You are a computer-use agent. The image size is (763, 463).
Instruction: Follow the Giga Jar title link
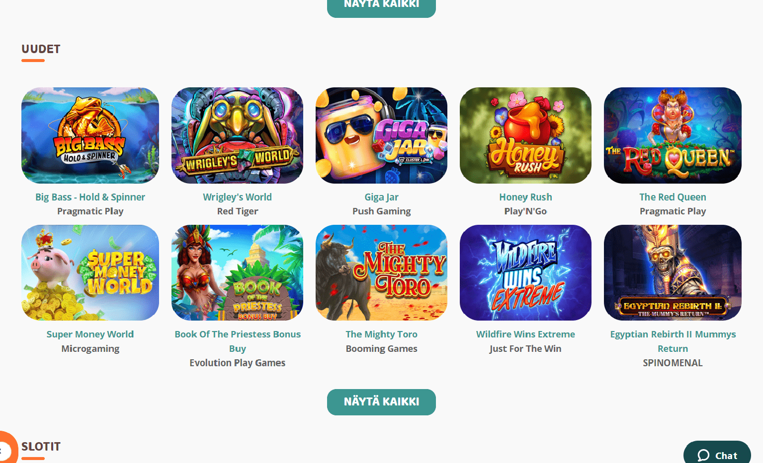pyautogui.click(x=381, y=197)
